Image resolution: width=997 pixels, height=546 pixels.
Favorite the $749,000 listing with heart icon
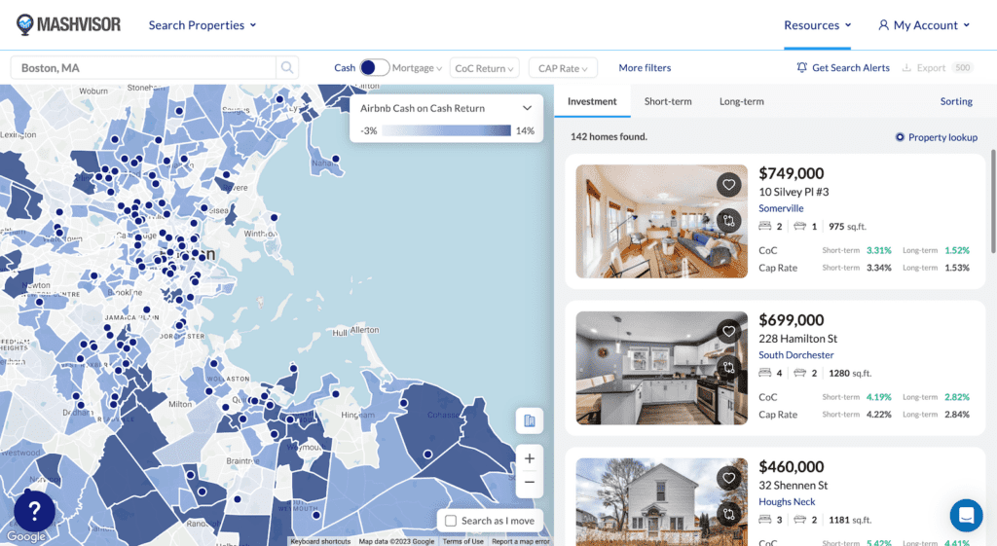[728, 184]
